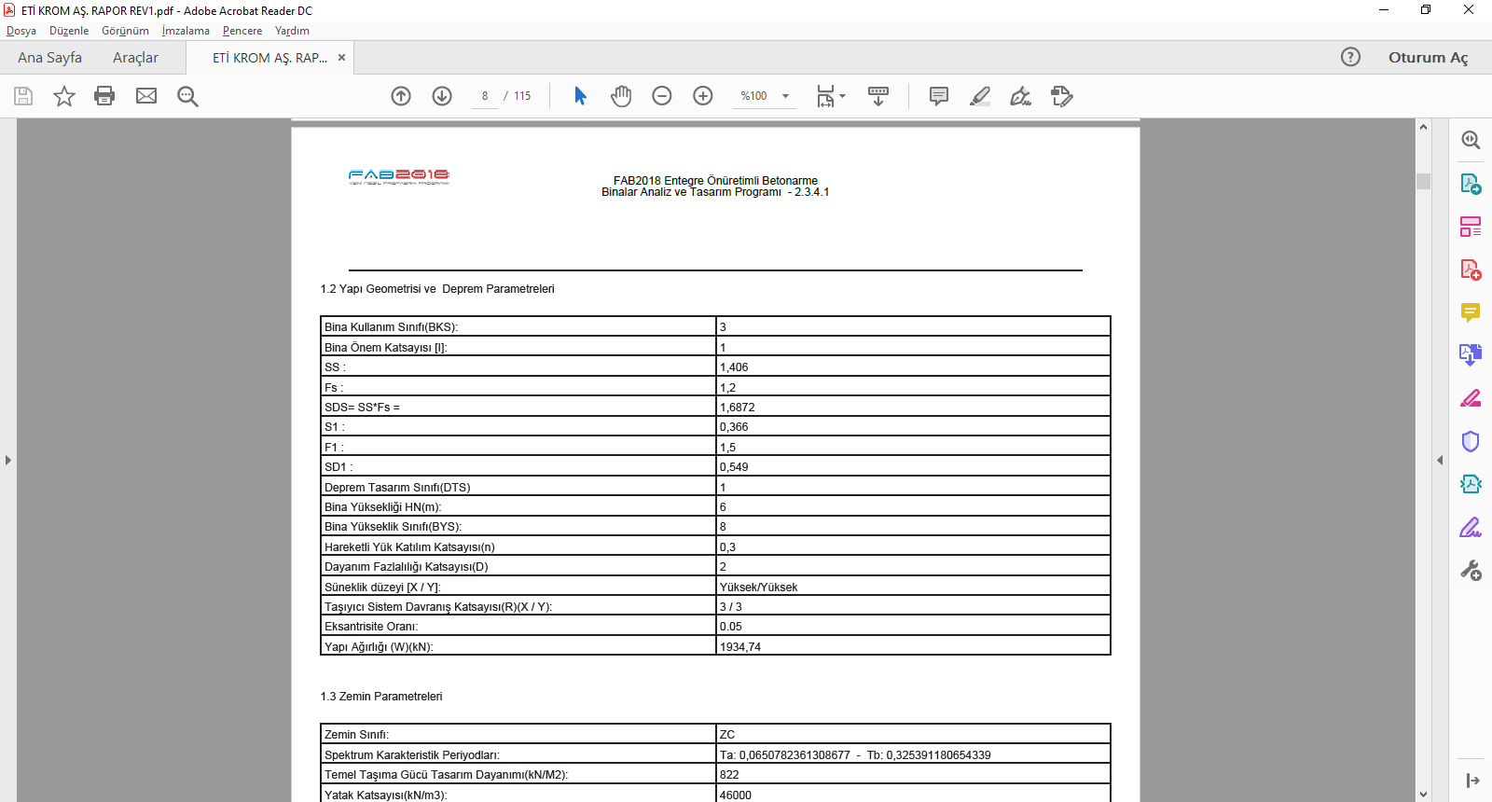
Task: Open Redact tool in right sidebar
Action: point(1471,398)
